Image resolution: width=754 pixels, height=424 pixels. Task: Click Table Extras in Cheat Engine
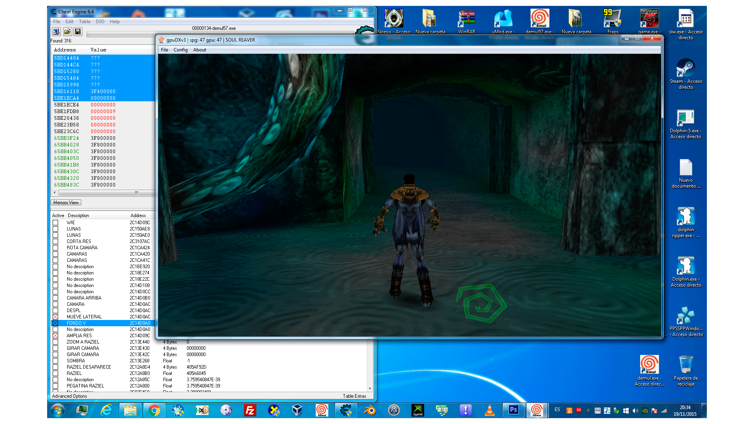[354, 396]
